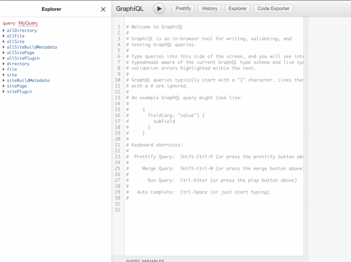Open the History panel
Image resolution: width=351 pixels, height=262 pixels.
(210, 8)
